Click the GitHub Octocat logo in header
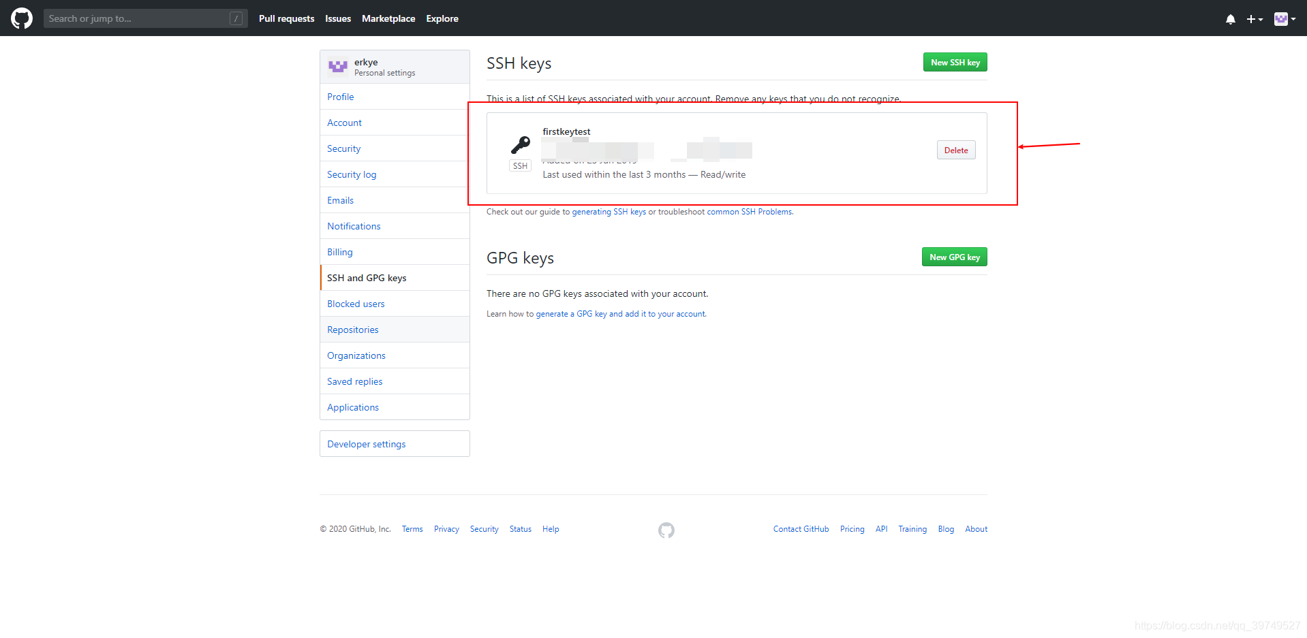Image resolution: width=1307 pixels, height=638 pixels. pyautogui.click(x=22, y=18)
